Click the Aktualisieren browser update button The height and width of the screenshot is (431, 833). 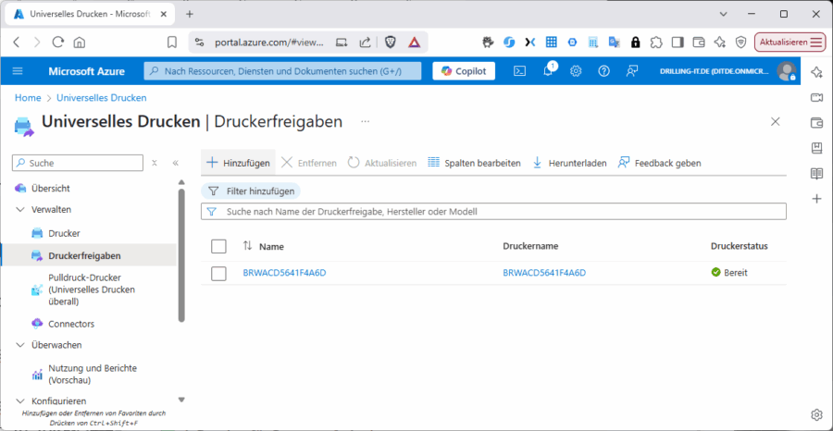790,43
